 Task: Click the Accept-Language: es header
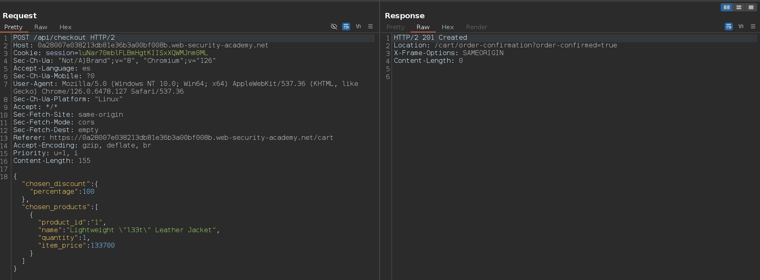[52, 68]
